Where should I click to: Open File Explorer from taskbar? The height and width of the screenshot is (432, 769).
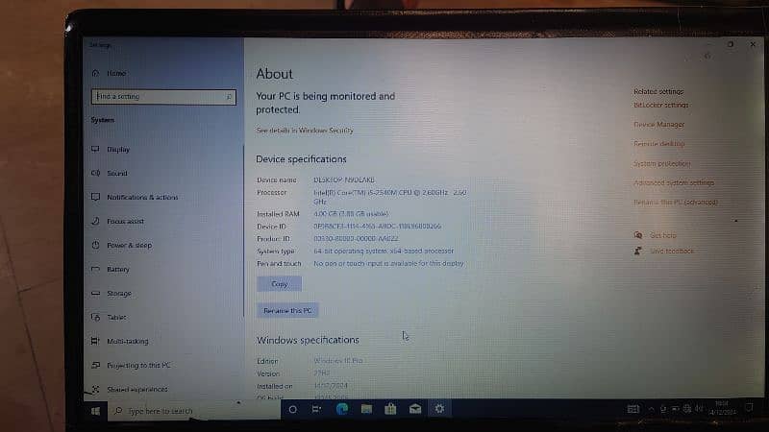tap(366, 409)
